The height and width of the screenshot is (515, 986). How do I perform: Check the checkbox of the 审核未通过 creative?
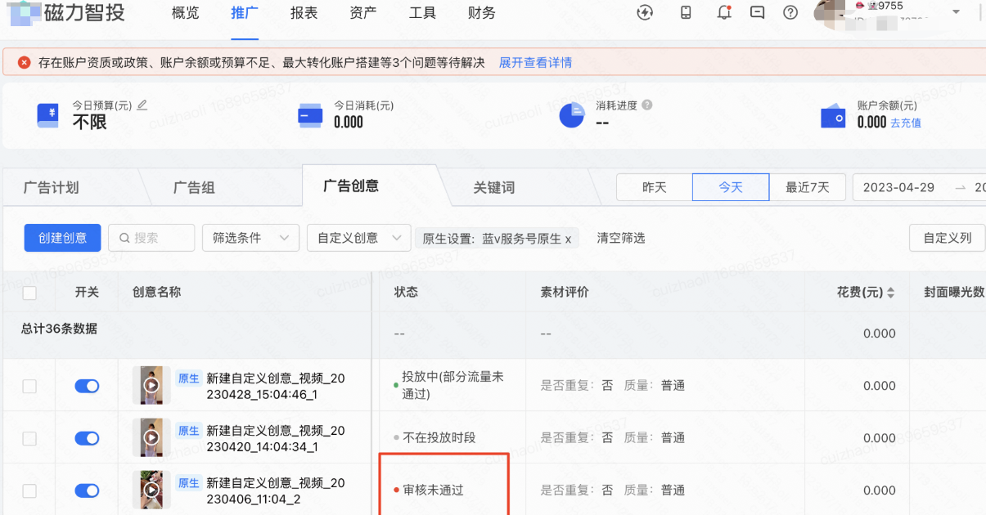28,490
